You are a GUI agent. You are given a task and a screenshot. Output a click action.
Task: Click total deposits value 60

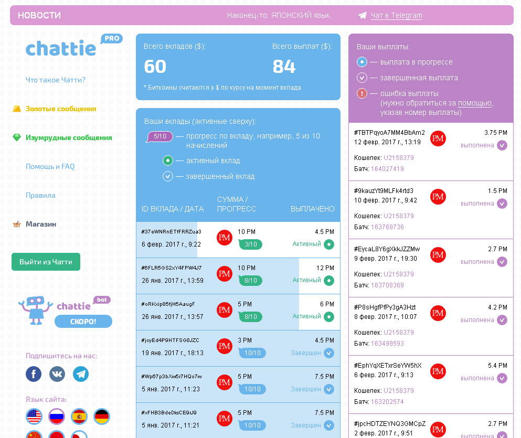click(x=155, y=67)
